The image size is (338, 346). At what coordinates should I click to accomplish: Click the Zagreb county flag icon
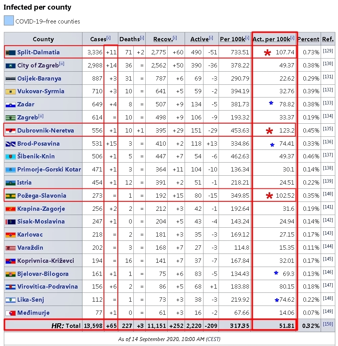tap(10, 118)
